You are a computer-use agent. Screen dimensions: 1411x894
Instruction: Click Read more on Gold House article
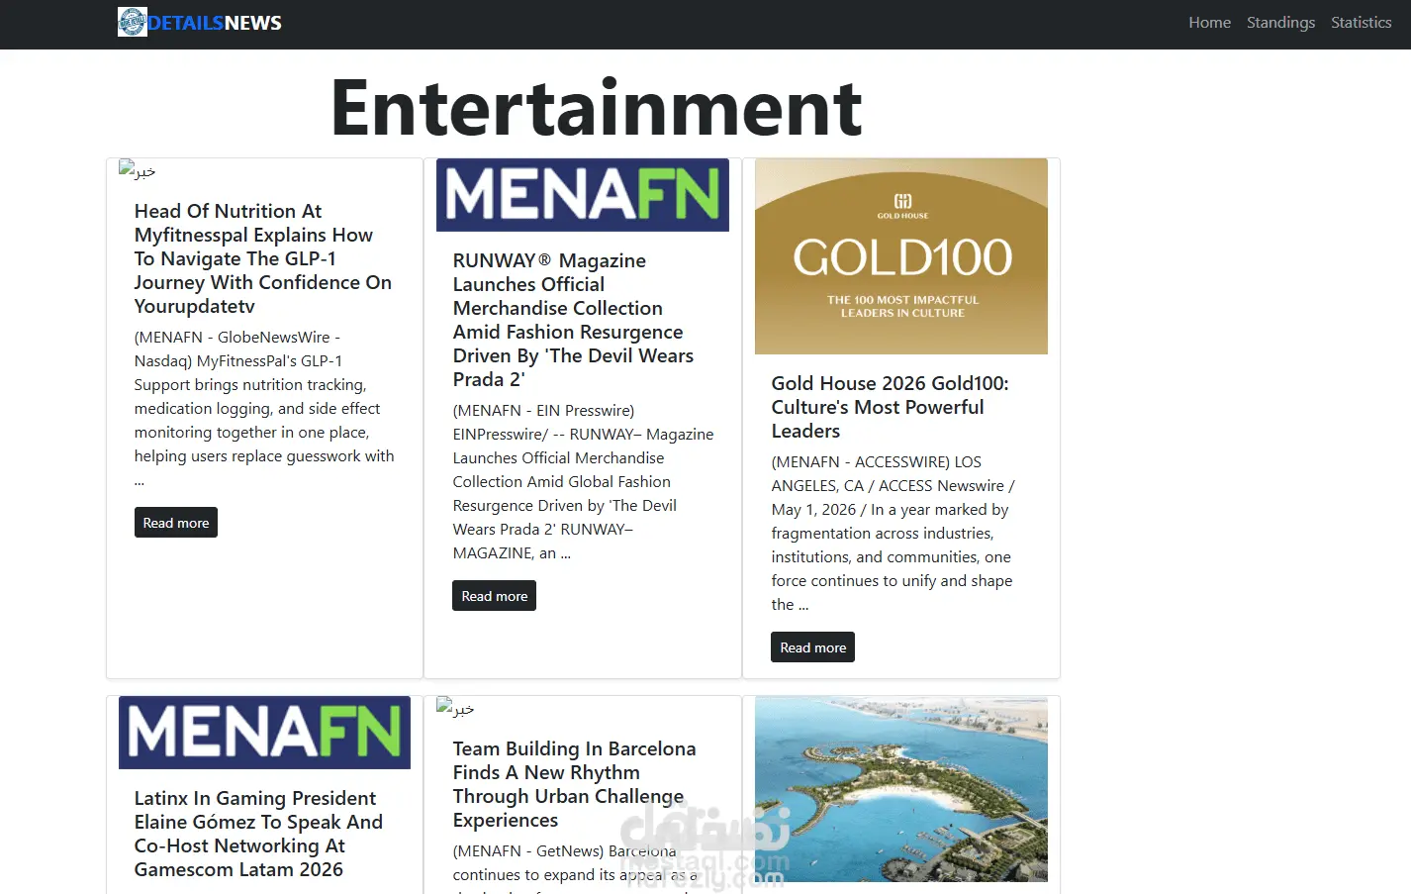click(813, 647)
